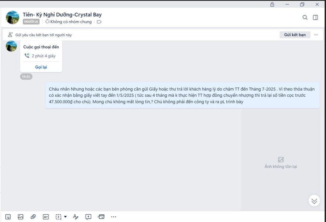The height and width of the screenshot is (222, 326).
Task: Close the chat window
Action: click(x=317, y=4)
